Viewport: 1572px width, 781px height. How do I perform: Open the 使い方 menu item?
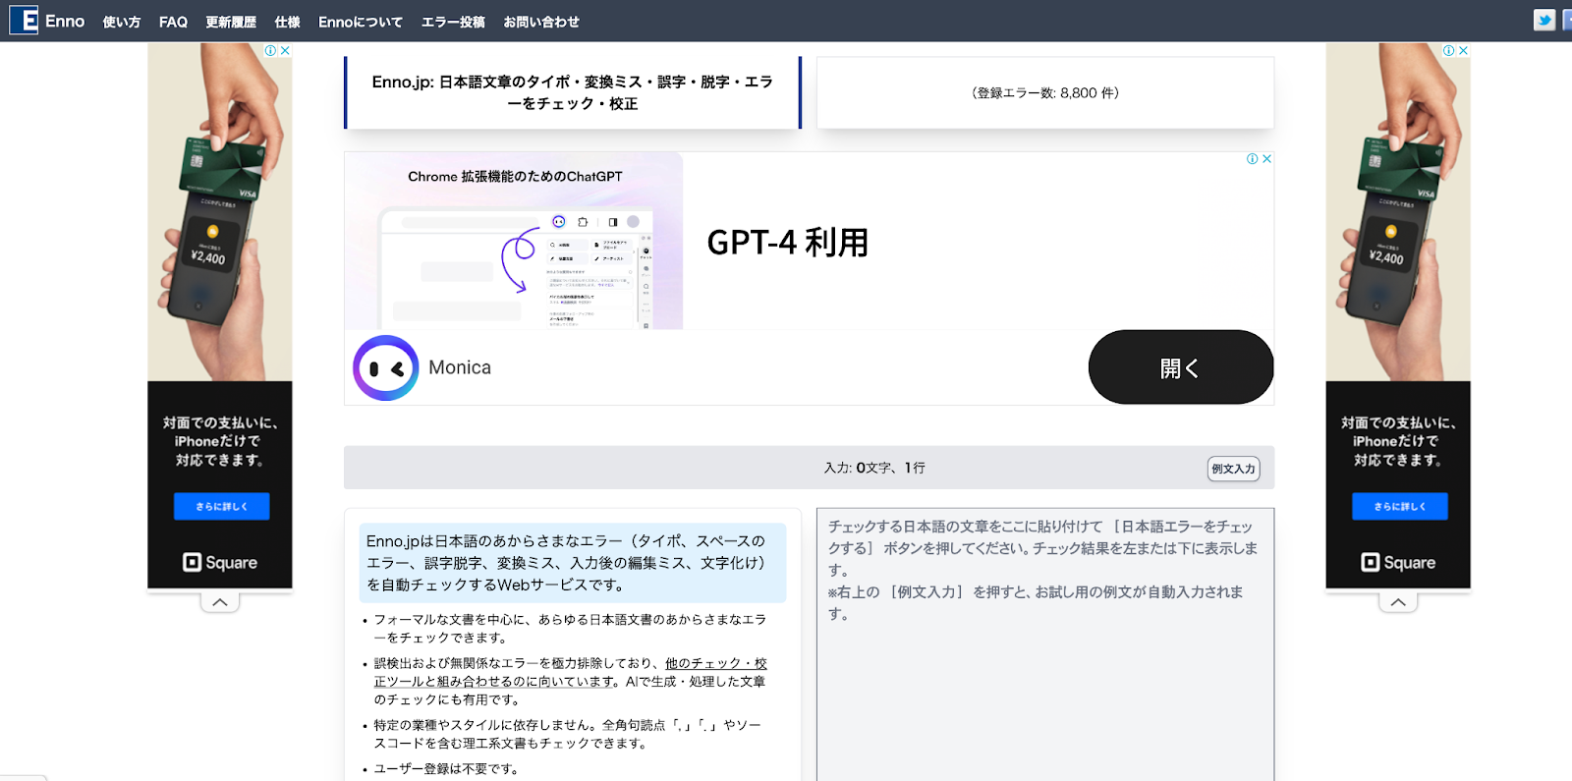122,22
